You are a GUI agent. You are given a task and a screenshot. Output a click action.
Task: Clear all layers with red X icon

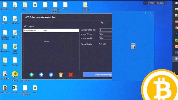[x=71, y=75]
